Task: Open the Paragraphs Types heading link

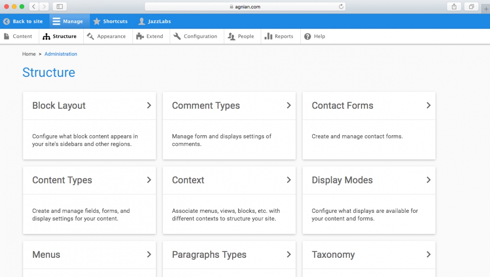Action: 209,254
